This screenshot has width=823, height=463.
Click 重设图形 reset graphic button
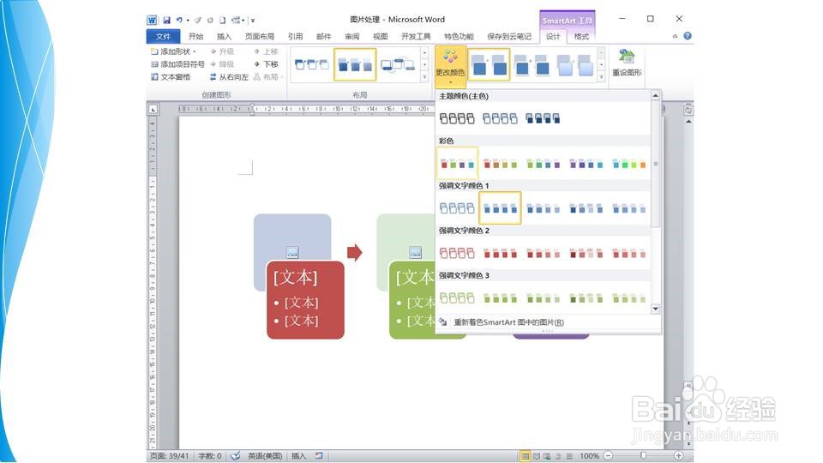(x=627, y=63)
